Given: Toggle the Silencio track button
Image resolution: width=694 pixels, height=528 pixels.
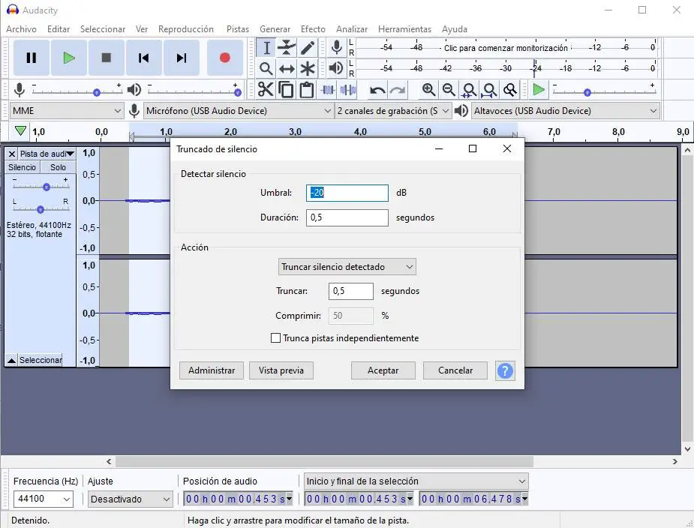Looking at the screenshot, I should click(22, 167).
